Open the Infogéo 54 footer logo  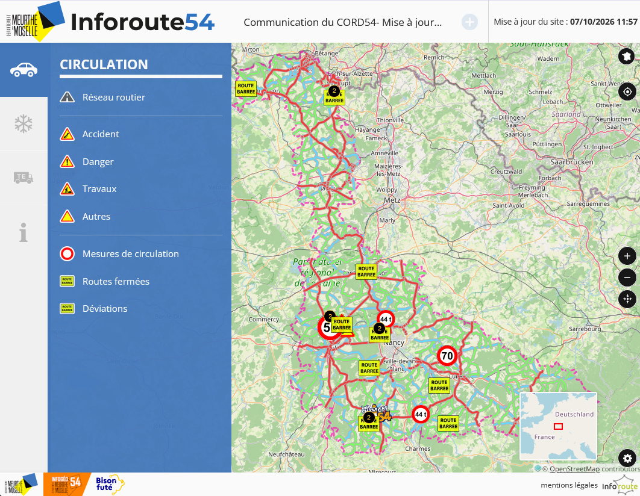[x=66, y=484]
